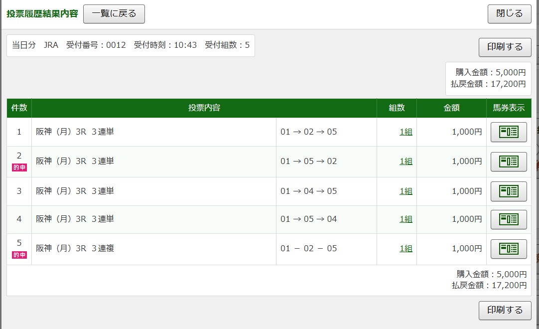Click the top 印刷する button
The width and height of the screenshot is (539, 329).
505,47
